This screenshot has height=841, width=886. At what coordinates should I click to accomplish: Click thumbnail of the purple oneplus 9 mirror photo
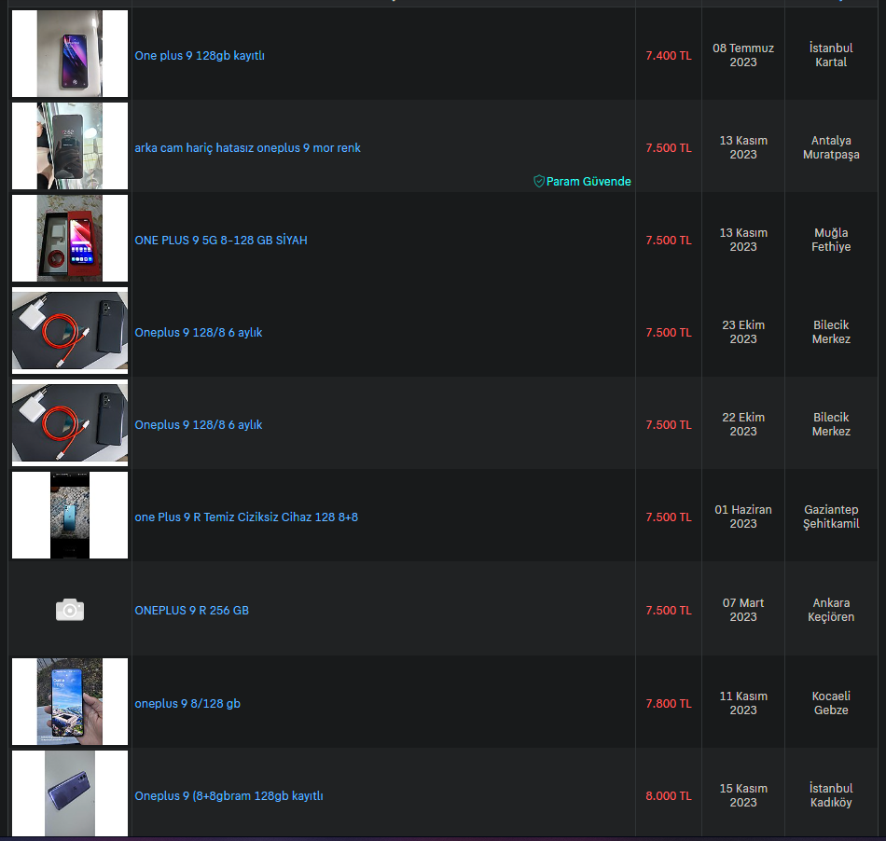(70, 145)
